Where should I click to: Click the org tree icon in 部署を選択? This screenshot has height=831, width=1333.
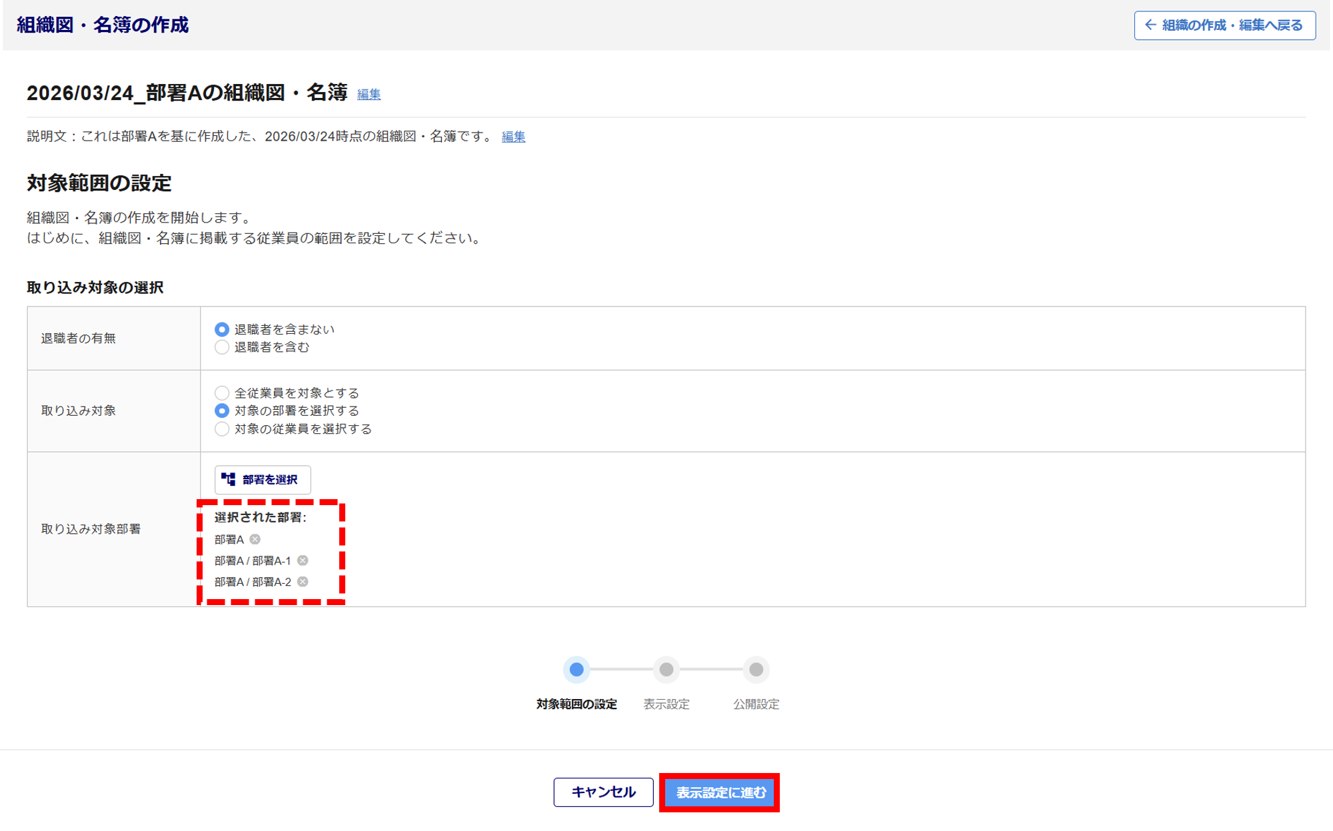(229, 479)
